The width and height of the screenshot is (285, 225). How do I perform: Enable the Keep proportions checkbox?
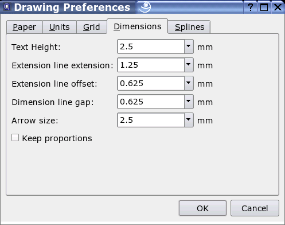point(15,138)
